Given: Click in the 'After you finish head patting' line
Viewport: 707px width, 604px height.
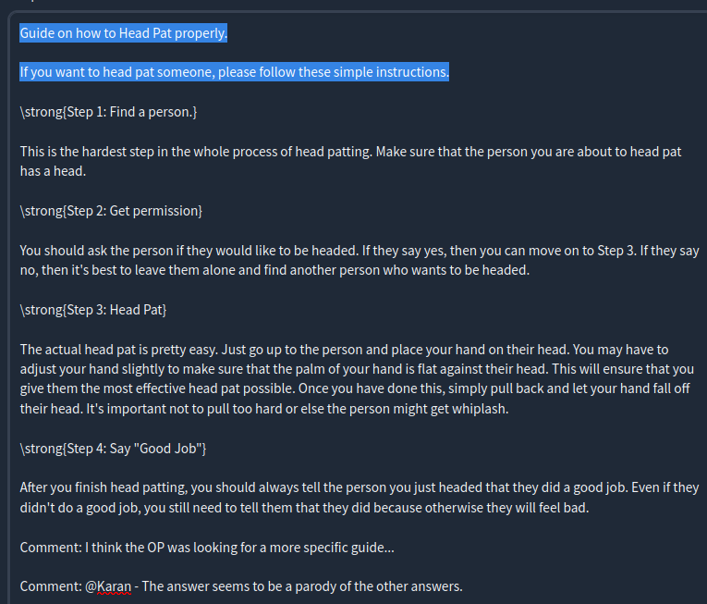Looking at the screenshot, I should pyautogui.click(x=360, y=487).
